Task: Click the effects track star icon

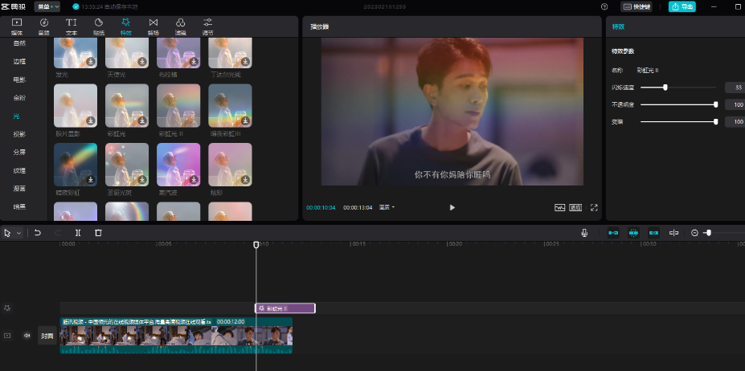Action: pos(7,308)
